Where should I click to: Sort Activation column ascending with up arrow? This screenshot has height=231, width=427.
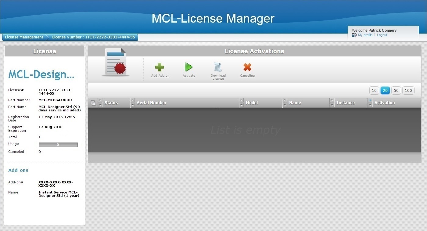(x=370, y=100)
